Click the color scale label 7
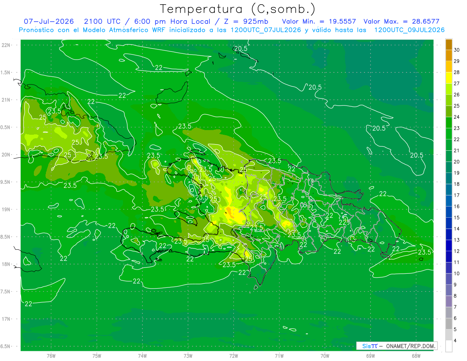Viewport: 467px width, 361px height. coord(455,307)
